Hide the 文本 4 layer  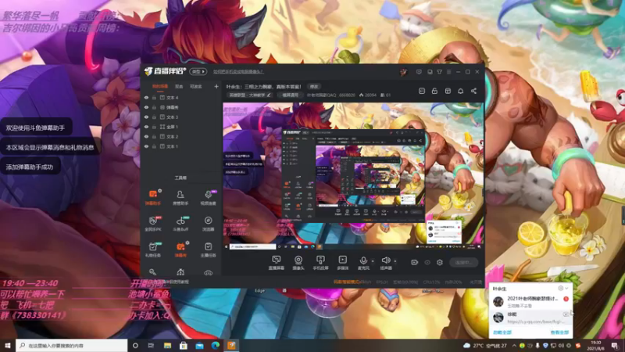(146, 98)
